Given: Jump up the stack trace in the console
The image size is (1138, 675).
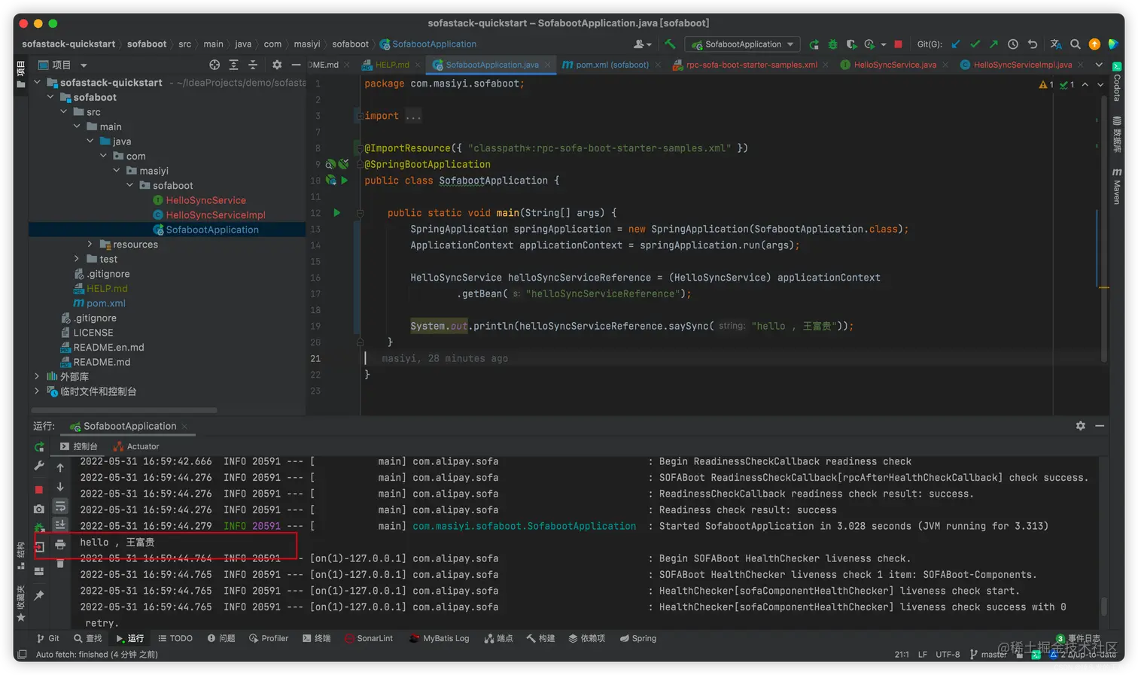Looking at the screenshot, I should click(60, 467).
